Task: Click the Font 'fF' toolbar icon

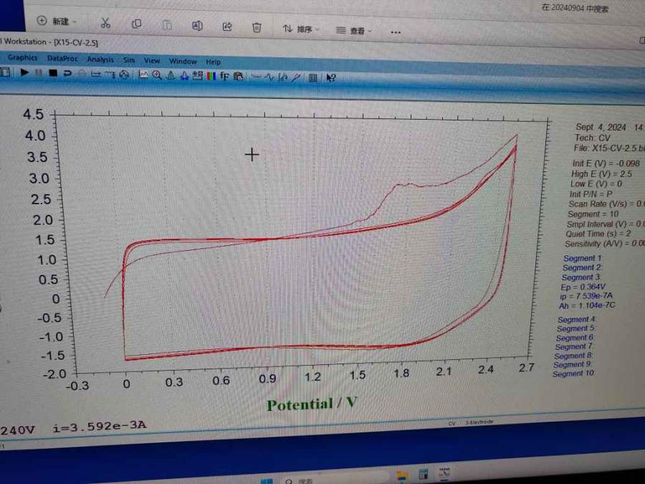Action: (x=224, y=76)
